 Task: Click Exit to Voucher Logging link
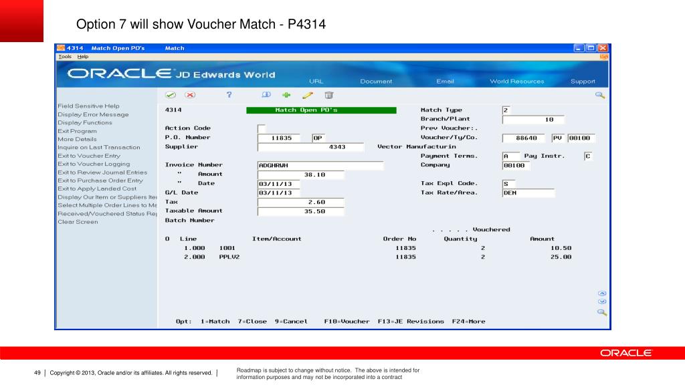tap(94, 164)
